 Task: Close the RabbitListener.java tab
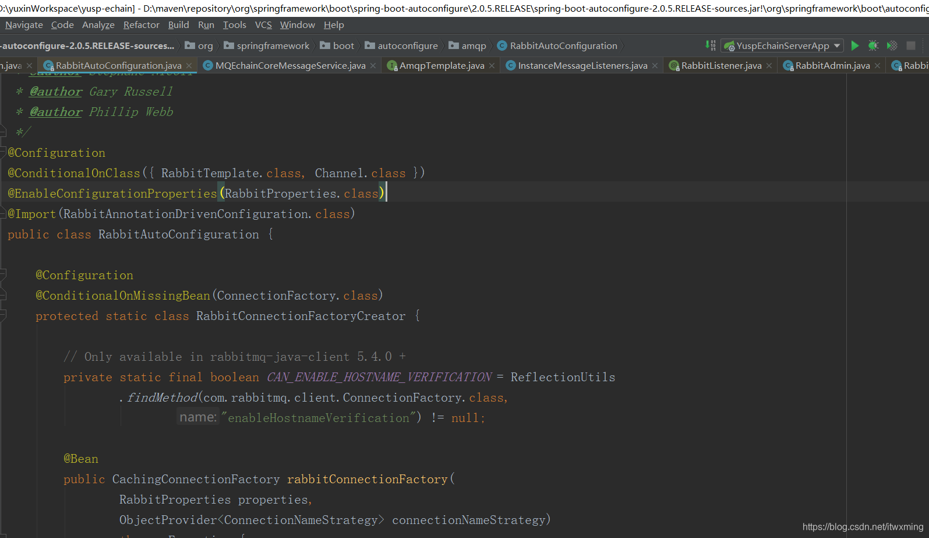pos(769,66)
